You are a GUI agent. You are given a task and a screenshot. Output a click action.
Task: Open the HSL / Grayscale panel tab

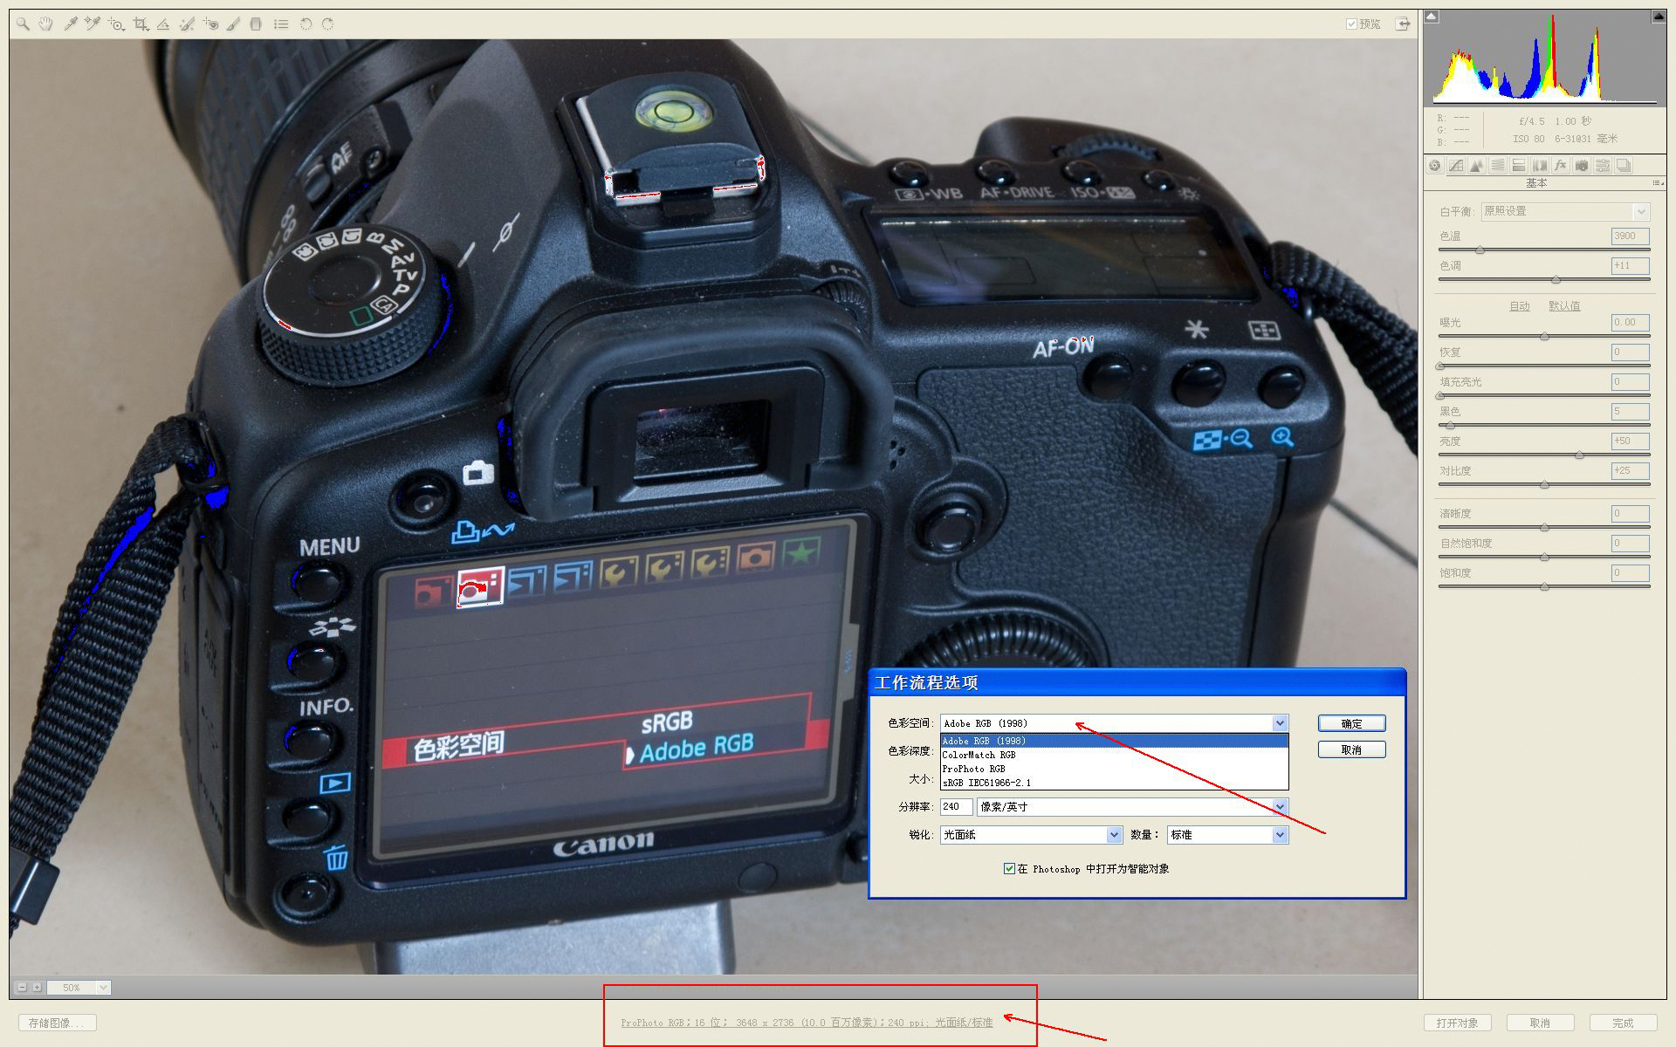click(1498, 166)
